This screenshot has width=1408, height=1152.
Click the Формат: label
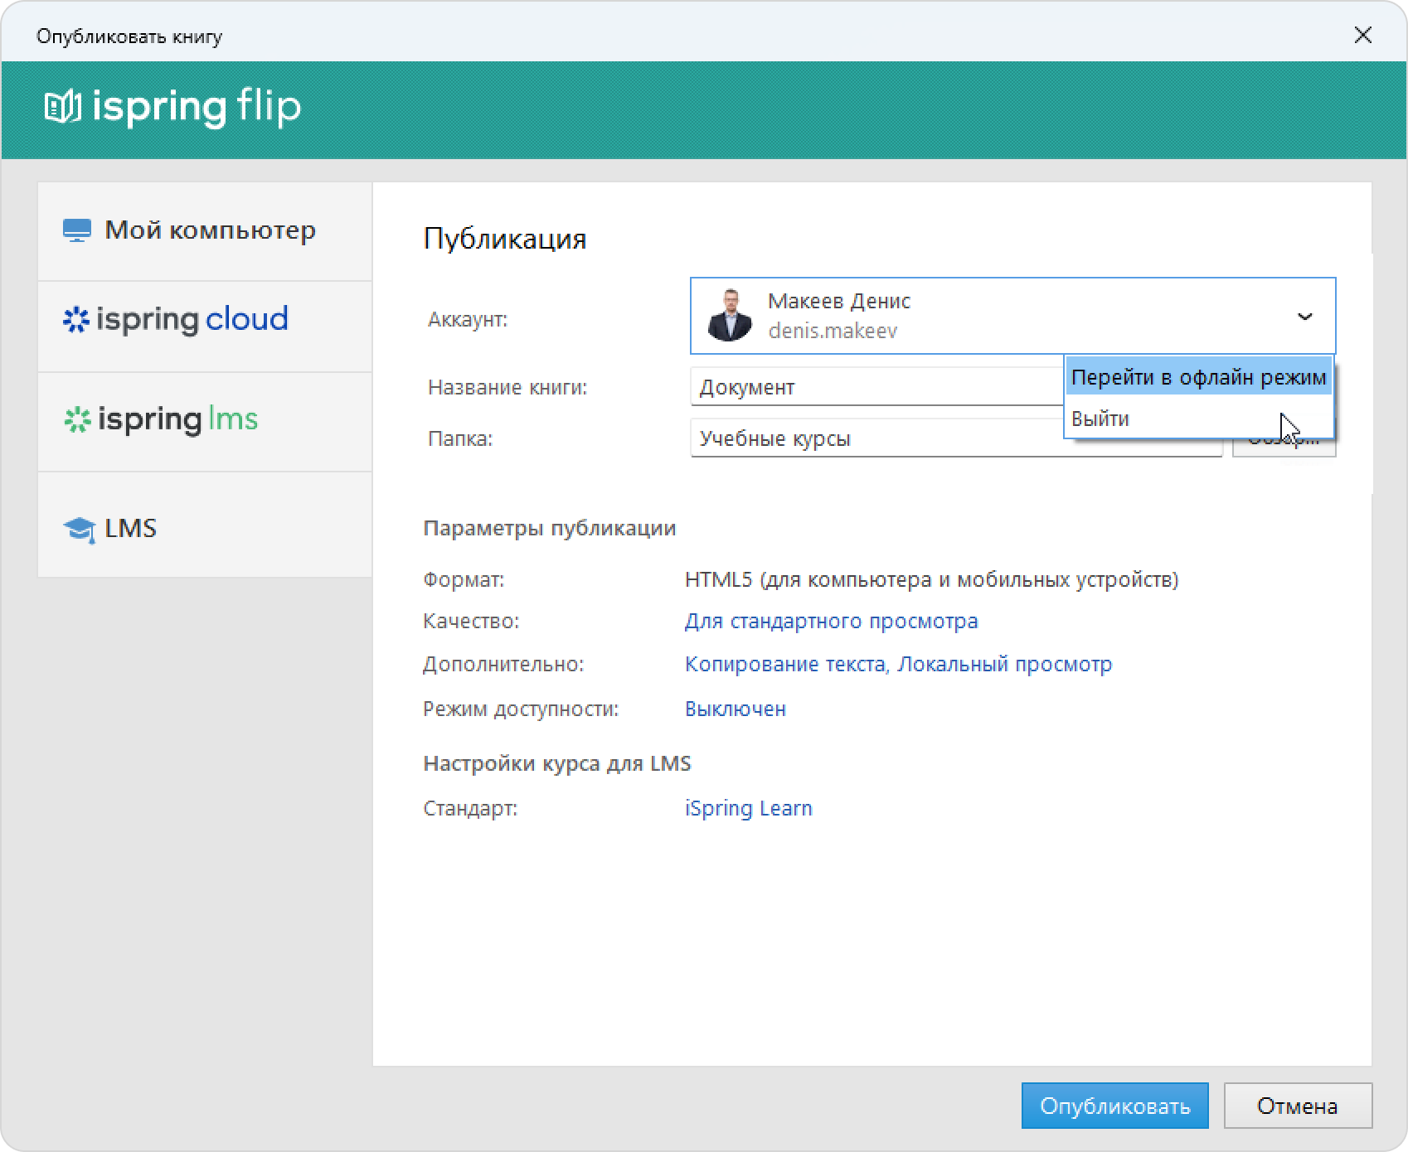(464, 579)
